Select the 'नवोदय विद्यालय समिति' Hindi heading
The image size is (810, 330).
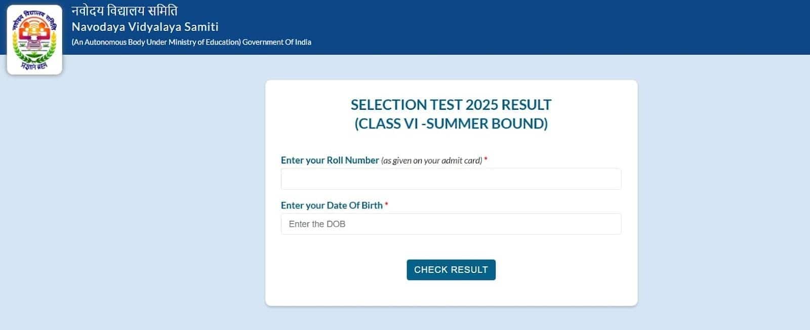pos(126,9)
